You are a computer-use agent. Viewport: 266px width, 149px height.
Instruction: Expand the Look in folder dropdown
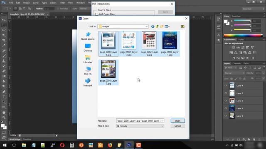(146, 26)
